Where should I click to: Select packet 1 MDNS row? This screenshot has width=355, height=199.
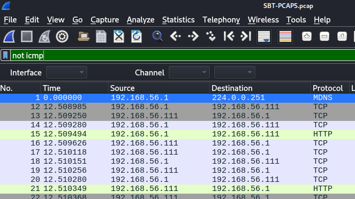click(x=178, y=98)
